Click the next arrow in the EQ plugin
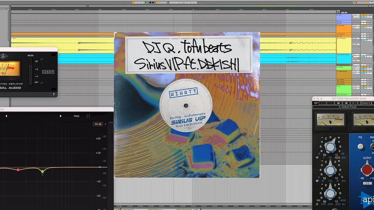This screenshot has width=374, height=210. coord(61,116)
